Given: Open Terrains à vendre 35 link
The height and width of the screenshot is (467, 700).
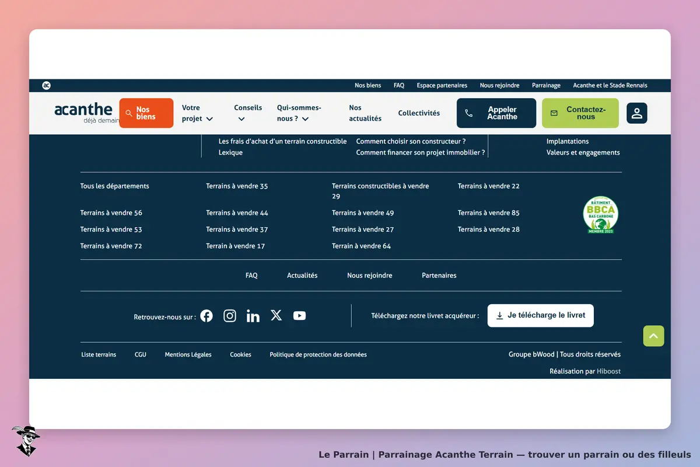Looking at the screenshot, I should pos(237,186).
